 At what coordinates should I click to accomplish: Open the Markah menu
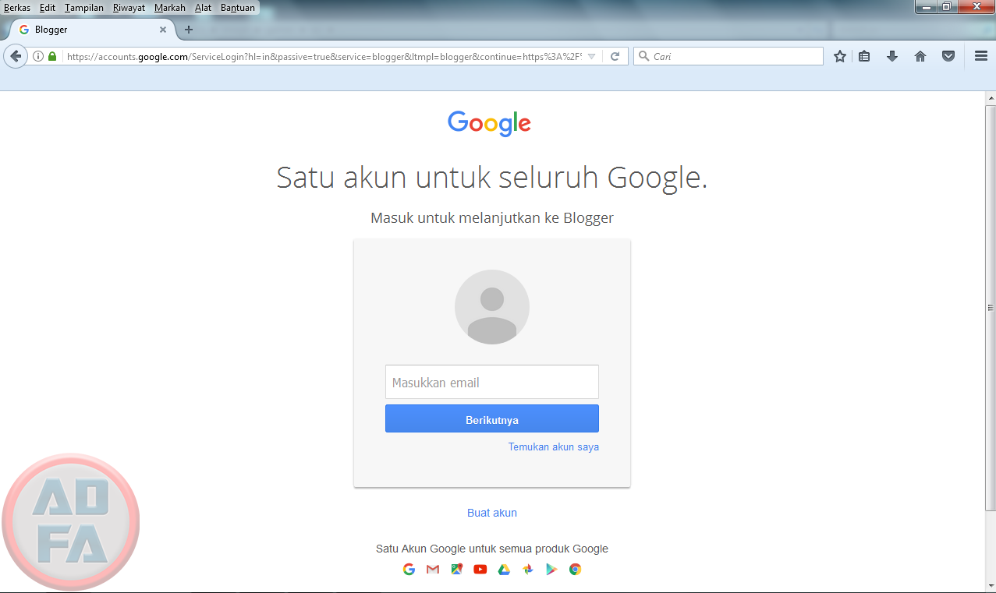pyautogui.click(x=170, y=8)
